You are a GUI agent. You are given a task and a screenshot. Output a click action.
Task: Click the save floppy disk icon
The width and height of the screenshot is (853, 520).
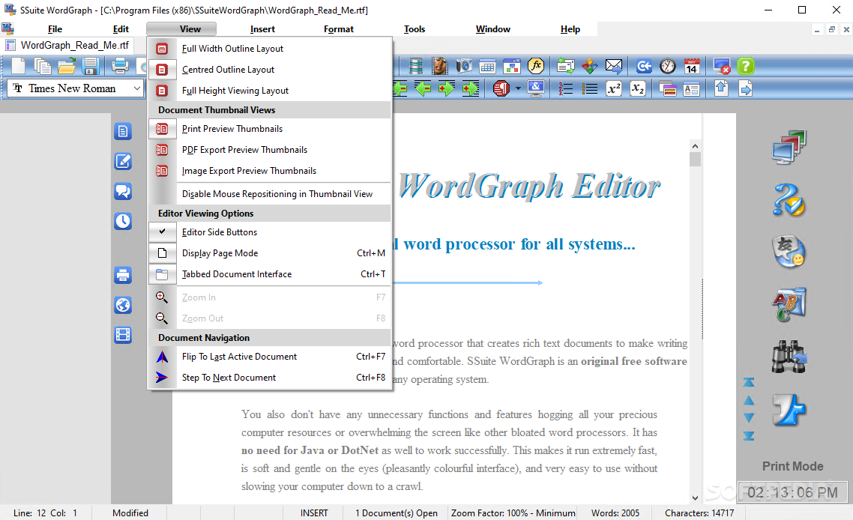point(90,67)
